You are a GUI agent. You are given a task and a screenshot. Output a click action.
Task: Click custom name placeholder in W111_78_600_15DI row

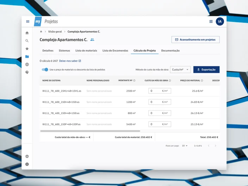click(99, 102)
